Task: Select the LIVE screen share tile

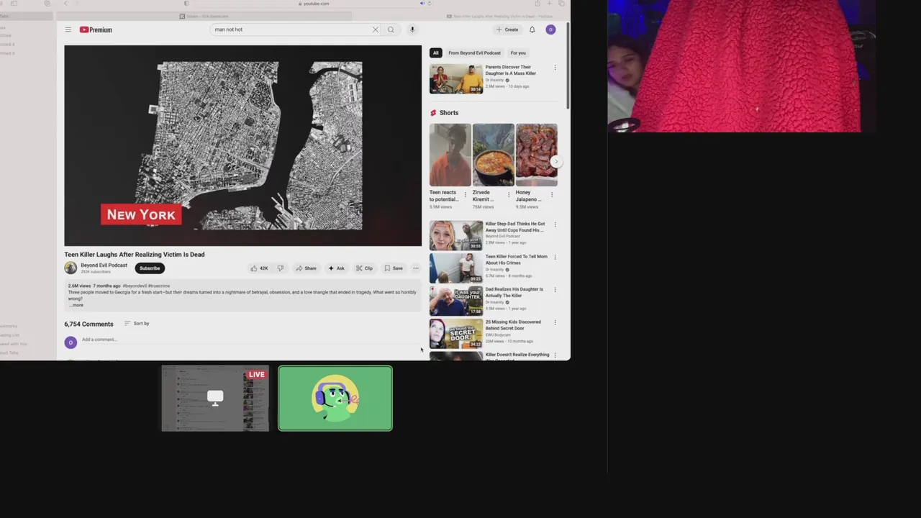Action: 215,399
